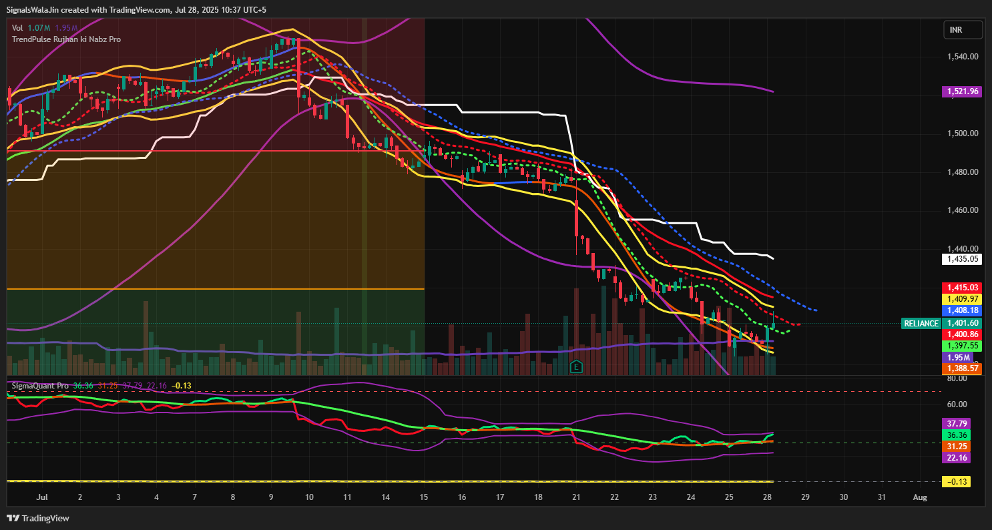Click the 1,500.00 price scale value
This screenshot has height=530, width=992.
[963, 134]
